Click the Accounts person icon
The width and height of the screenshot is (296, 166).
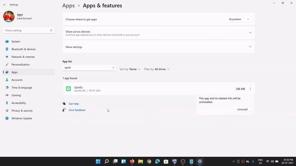coord(7,80)
